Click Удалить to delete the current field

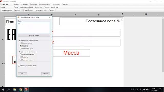tap(52, 10)
